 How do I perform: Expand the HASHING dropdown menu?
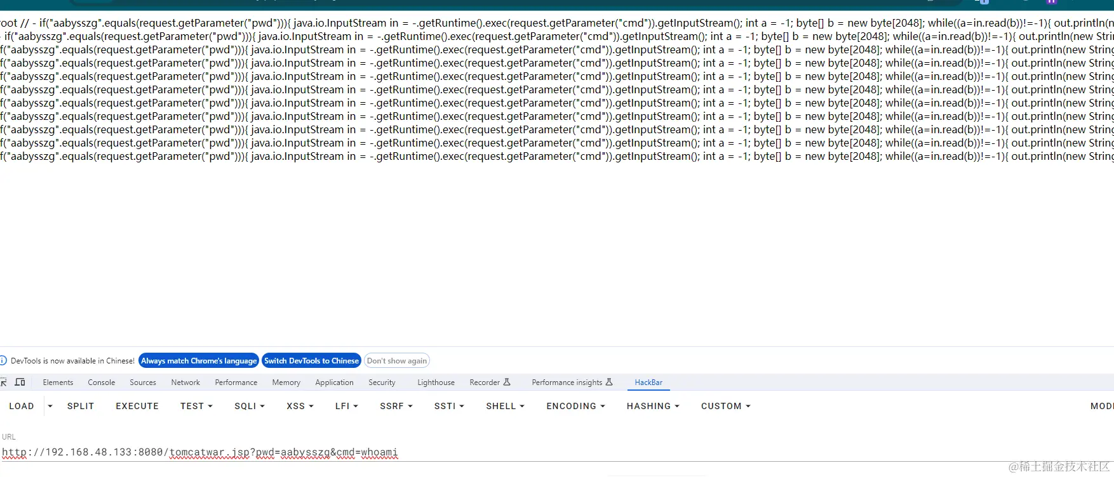pyautogui.click(x=653, y=406)
